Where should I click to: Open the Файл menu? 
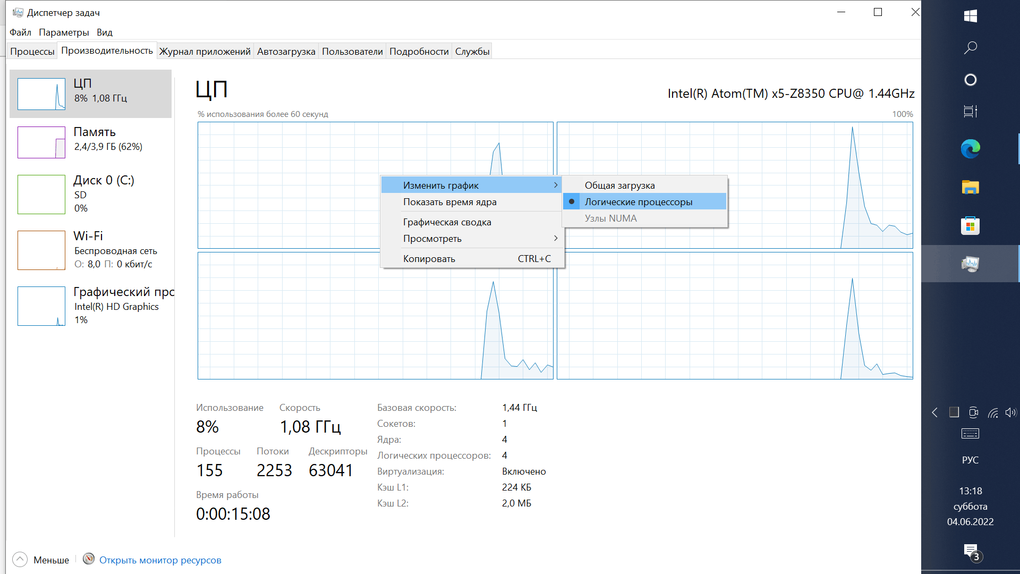tap(20, 32)
